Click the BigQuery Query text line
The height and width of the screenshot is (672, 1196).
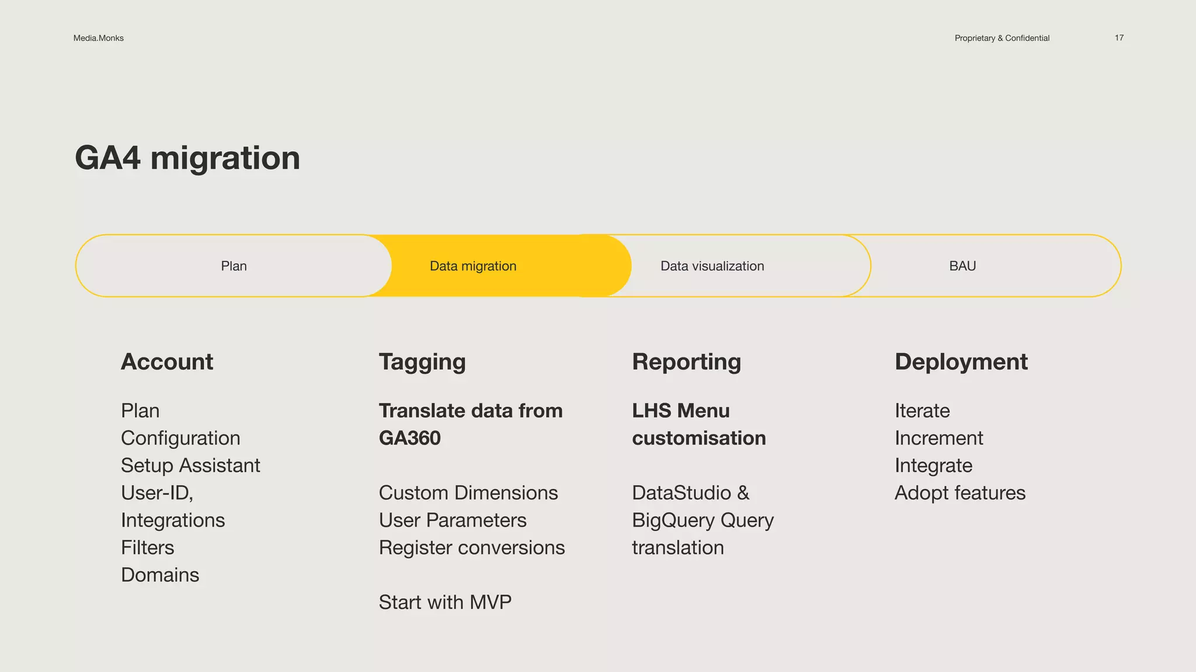tap(703, 520)
